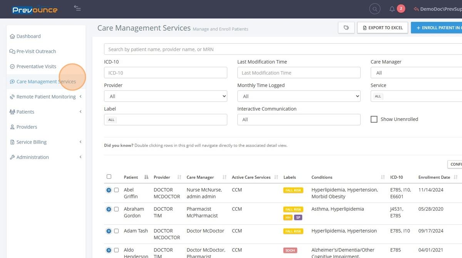Select all rows with the header checkbox
This screenshot has width=462, height=258.
point(109,177)
